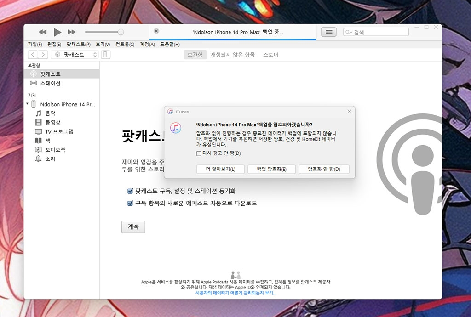Screen dimensions: 471x317
Task: Open the 계정(A) menu
Action: pyautogui.click(x=147, y=45)
